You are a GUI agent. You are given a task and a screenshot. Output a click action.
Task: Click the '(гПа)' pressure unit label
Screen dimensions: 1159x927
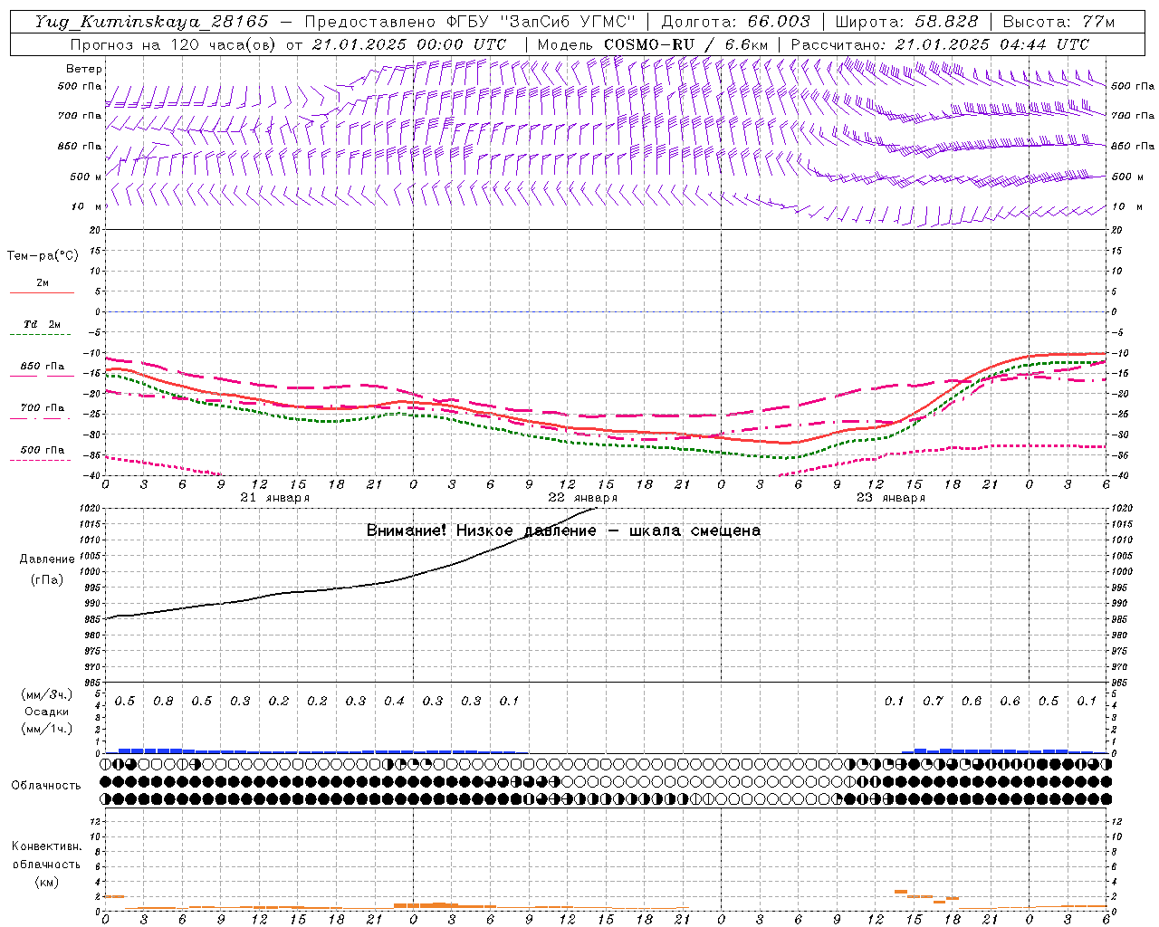click(47, 580)
